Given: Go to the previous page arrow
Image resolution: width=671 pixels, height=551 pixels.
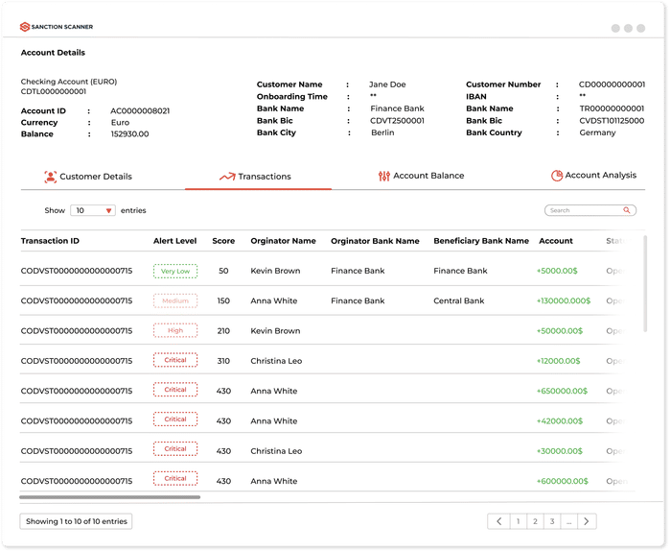Looking at the screenshot, I should tap(498, 521).
